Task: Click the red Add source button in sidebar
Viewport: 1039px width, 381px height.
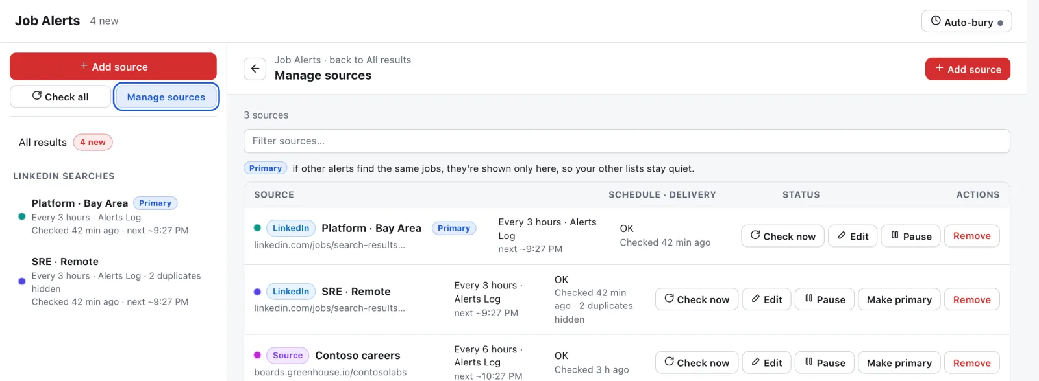Action: 113,66
